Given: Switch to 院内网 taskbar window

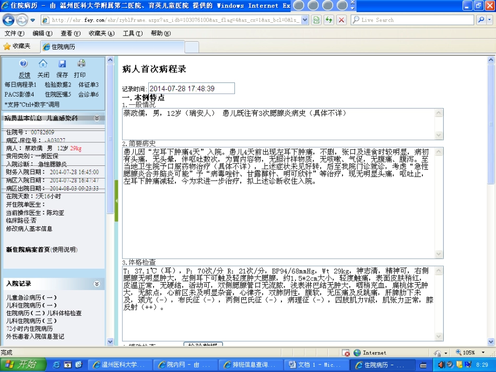Looking at the screenshot, I should pos(185,365).
